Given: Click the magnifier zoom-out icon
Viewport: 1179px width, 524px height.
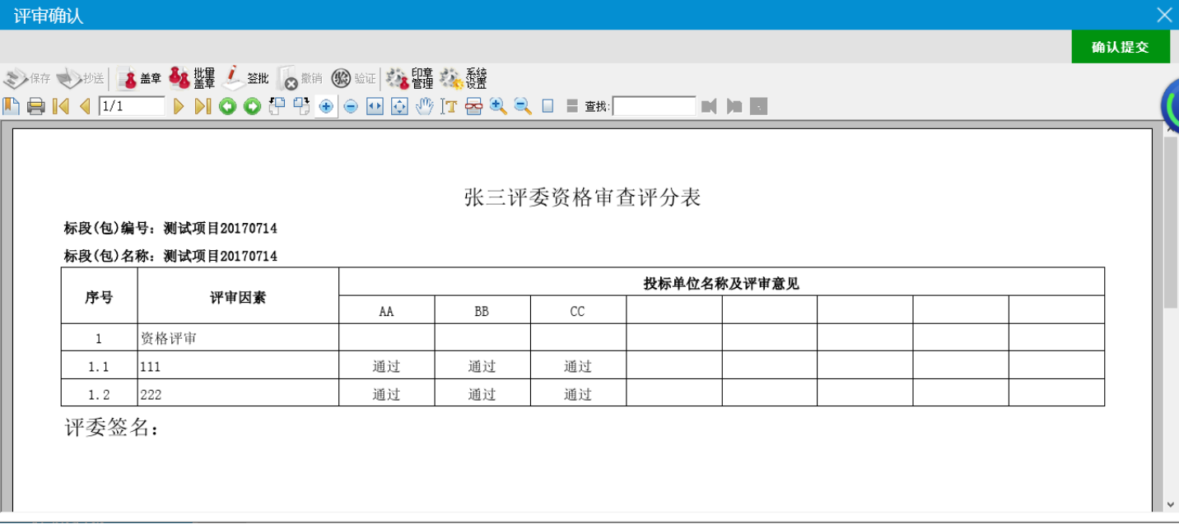Looking at the screenshot, I should coord(523,106).
